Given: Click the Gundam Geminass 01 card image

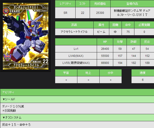Looking at the screenshot, I should tap(26, 36).
